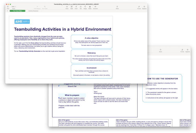Click Share in the front window toolbar
Image resolution: width=196 pixels, height=133 pixels.
(117, 7)
